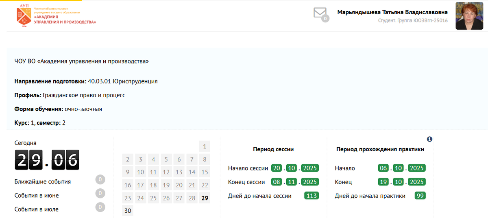Screen dimensions: 488x218
Task: Click calendar day 22
Action: pos(205,185)
